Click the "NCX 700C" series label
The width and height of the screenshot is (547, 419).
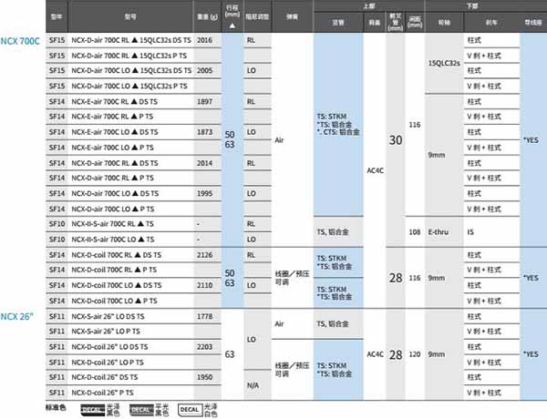20,41
